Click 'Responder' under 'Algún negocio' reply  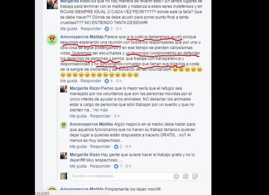(100, 147)
